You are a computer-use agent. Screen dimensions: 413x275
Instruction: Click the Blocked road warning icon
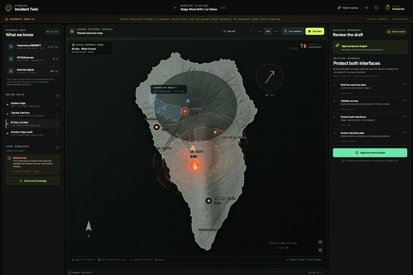point(10,158)
